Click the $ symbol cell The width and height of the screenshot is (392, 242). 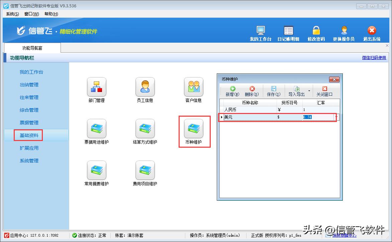[x=290, y=117]
